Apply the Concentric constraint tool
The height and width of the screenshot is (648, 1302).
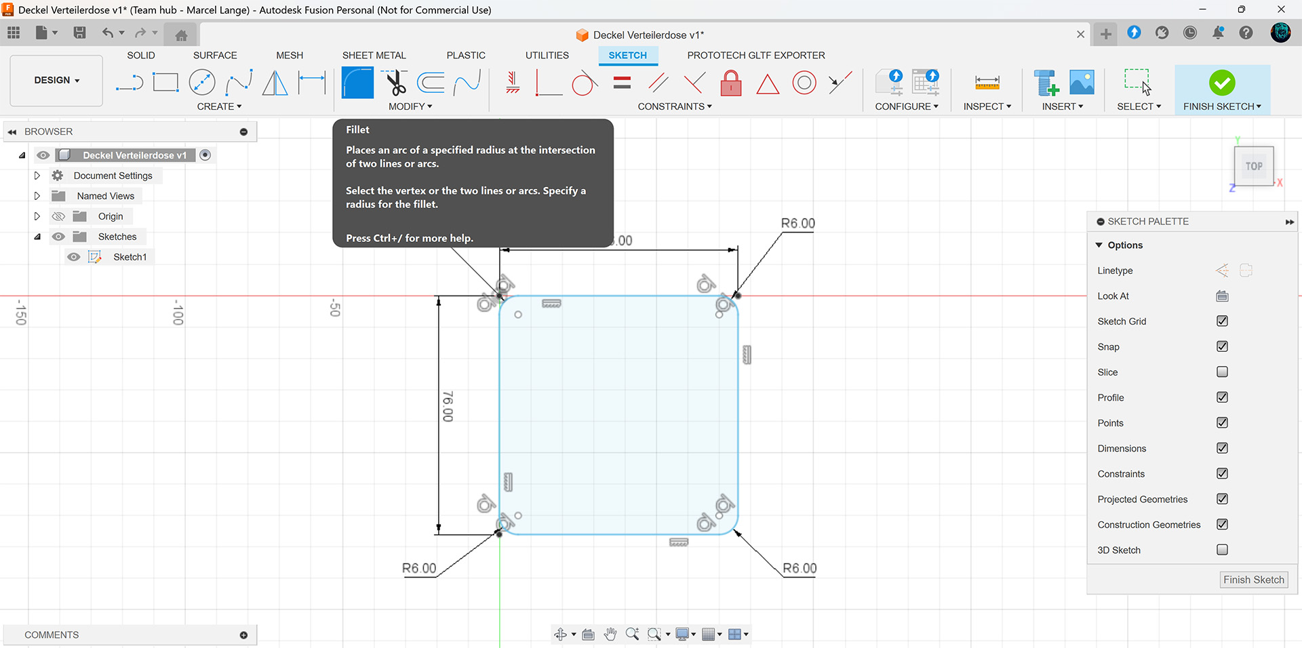(x=804, y=83)
